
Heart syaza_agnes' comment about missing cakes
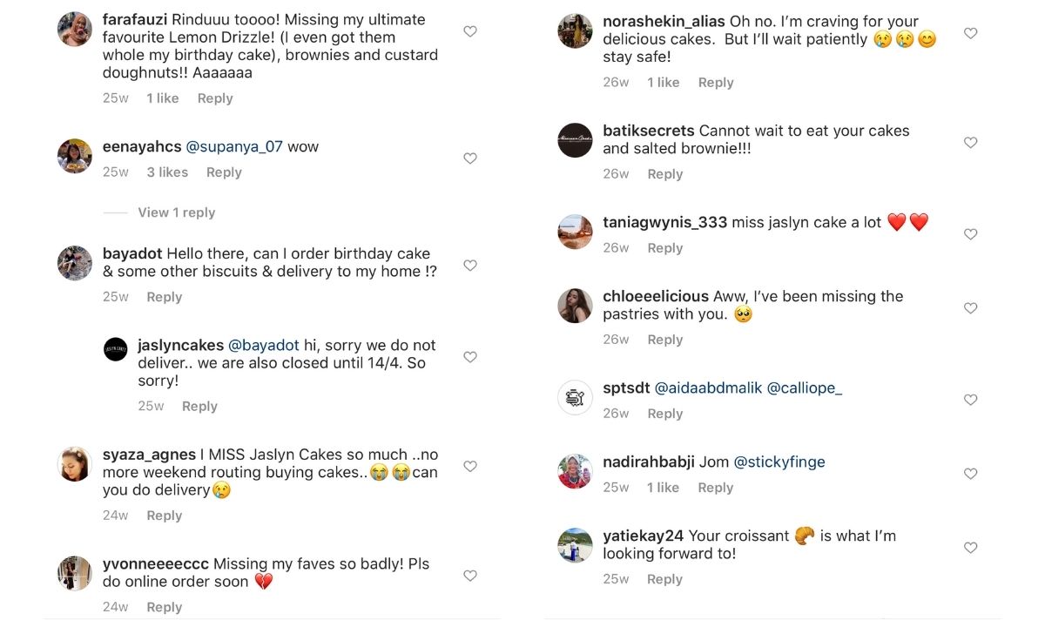(x=469, y=467)
